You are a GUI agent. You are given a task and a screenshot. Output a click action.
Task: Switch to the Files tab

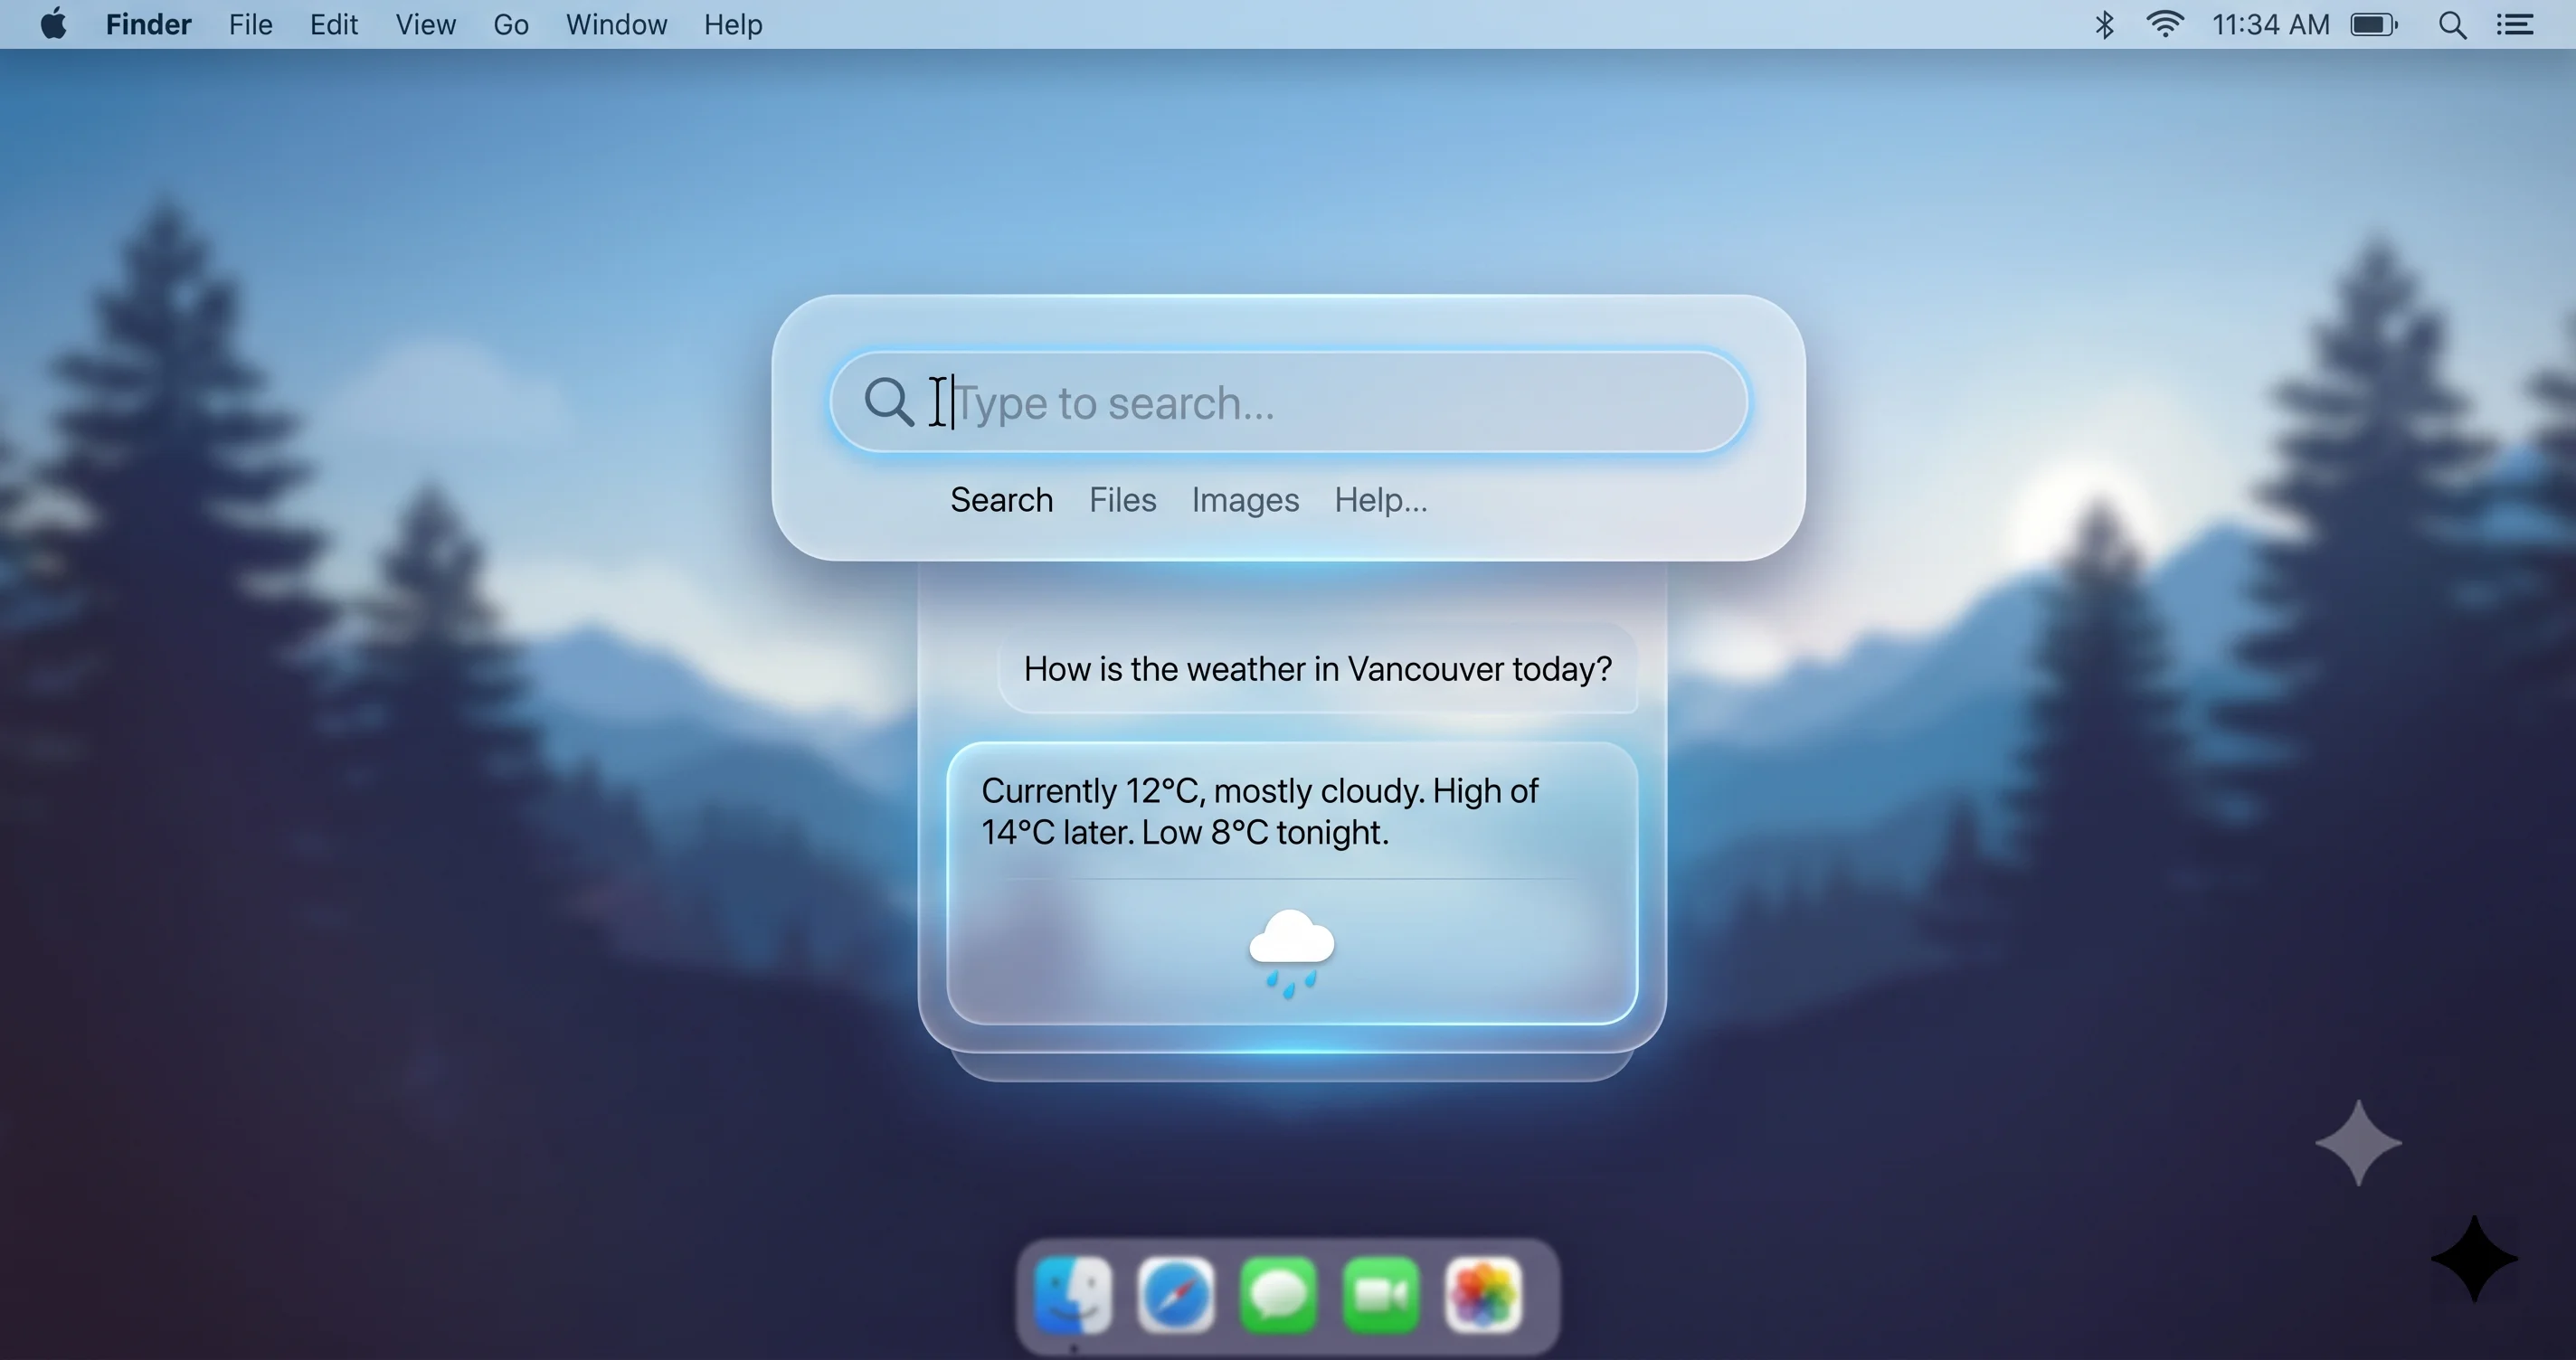click(1122, 500)
